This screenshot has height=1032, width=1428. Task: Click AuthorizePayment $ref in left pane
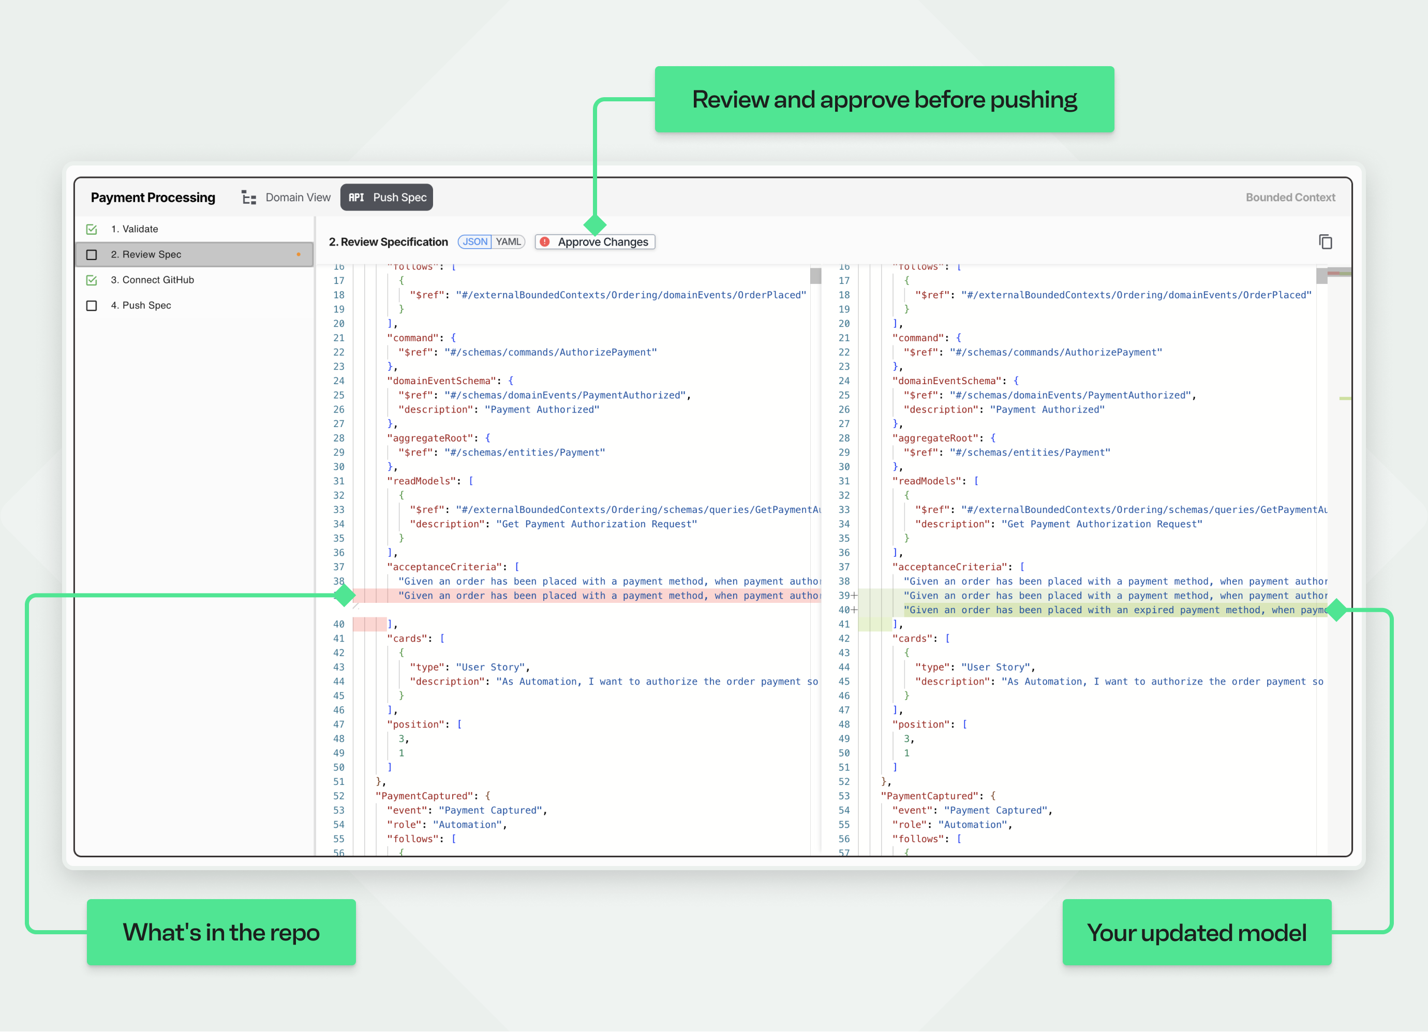[x=551, y=353]
